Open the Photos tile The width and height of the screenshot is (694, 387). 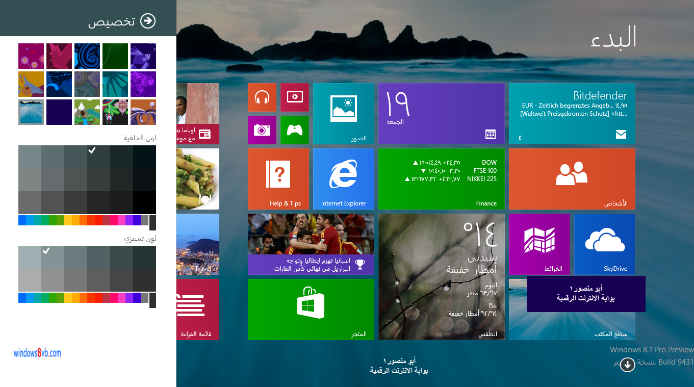[x=343, y=114]
